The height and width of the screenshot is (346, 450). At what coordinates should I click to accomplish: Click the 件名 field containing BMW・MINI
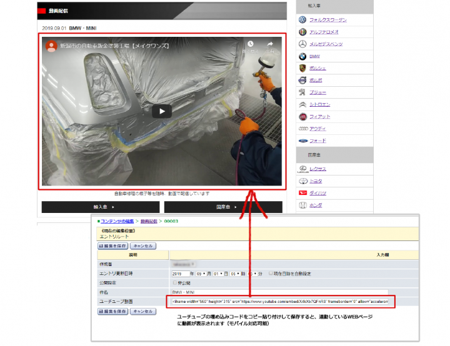pos(280,292)
